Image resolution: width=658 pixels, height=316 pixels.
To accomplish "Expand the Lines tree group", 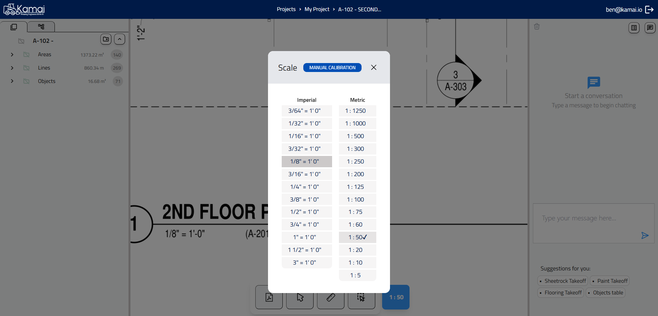I will click(x=12, y=68).
